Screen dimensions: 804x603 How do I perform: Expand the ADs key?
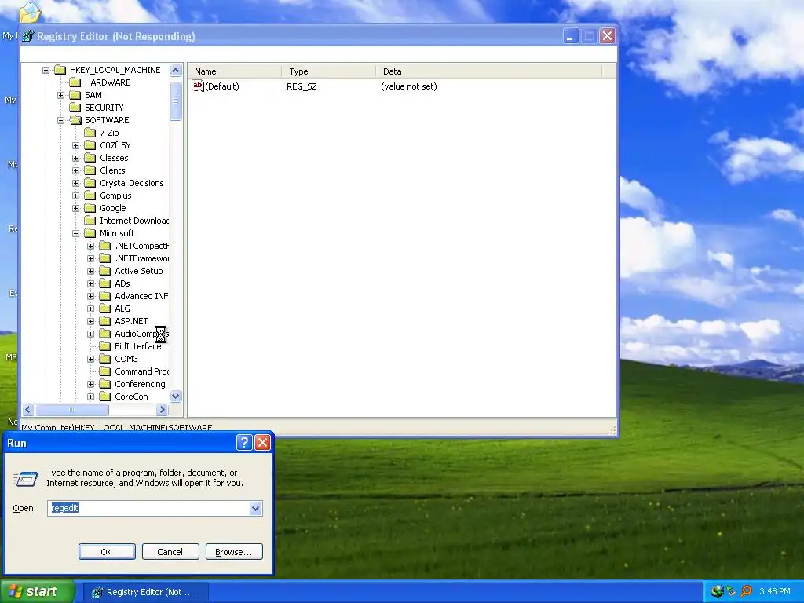pyautogui.click(x=91, y=283)
